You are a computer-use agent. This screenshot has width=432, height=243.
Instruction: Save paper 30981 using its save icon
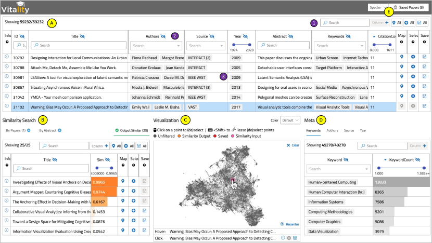pyautogui.click(x=424, y=76)
